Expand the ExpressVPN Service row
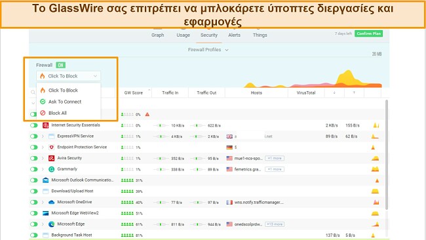Image resolution: width=426 pixels, height=240 pixels. 43,136
